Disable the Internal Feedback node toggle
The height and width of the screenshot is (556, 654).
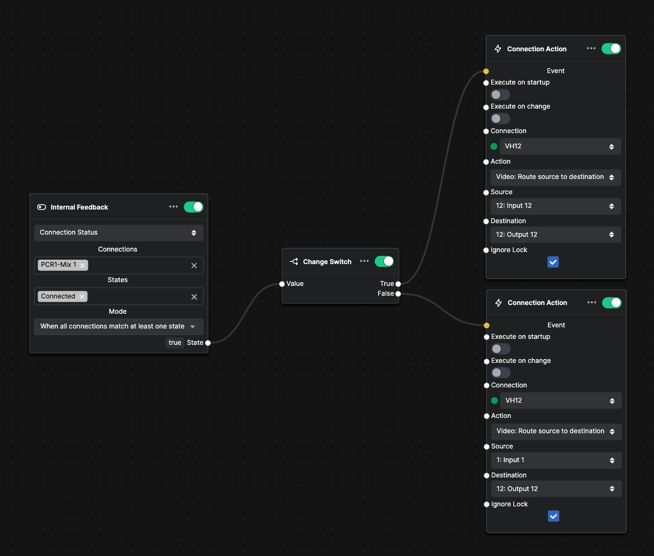[x=193, y=207]
